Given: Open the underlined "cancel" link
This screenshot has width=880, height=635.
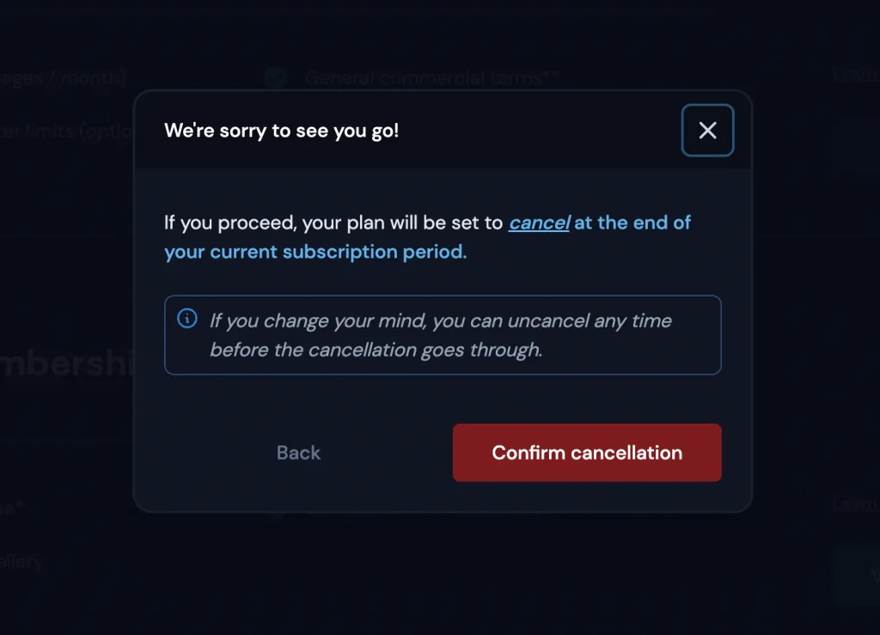Looking at the screenshot, I should (x=539, y=223).
